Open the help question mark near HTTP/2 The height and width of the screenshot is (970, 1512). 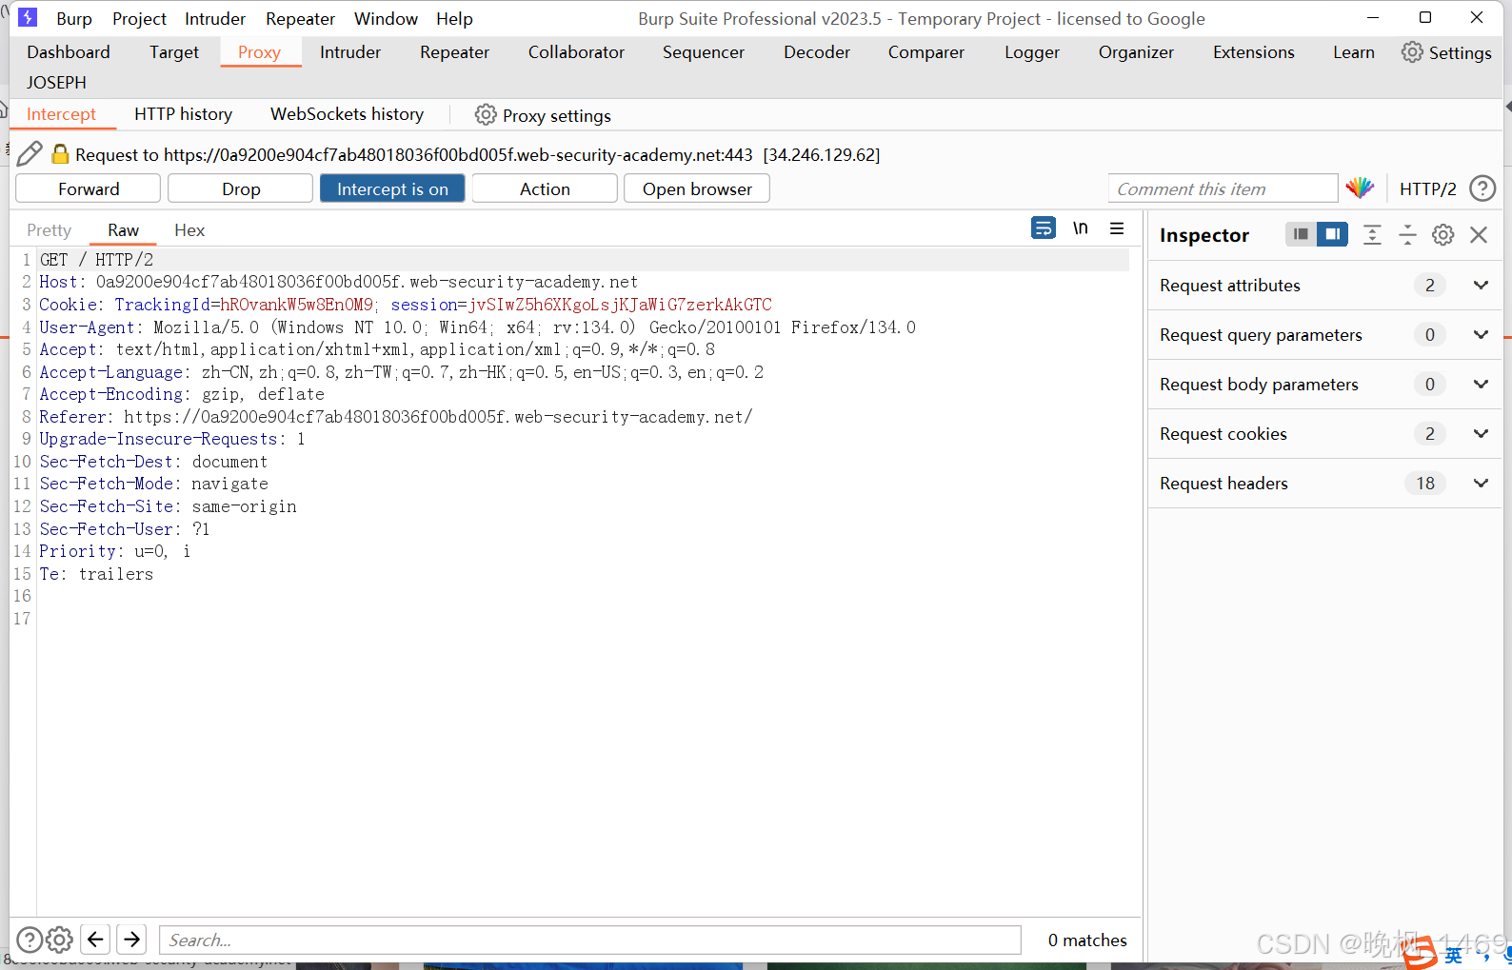click(1482, 188)
